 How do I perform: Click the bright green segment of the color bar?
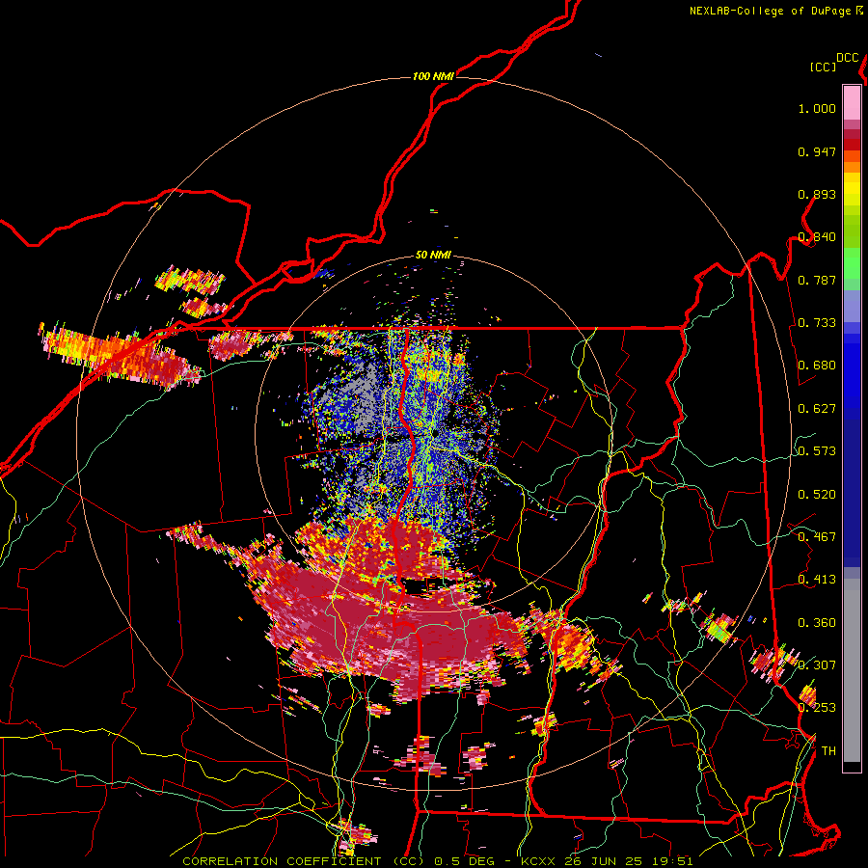pyautogui.click(x=852, y=263)
